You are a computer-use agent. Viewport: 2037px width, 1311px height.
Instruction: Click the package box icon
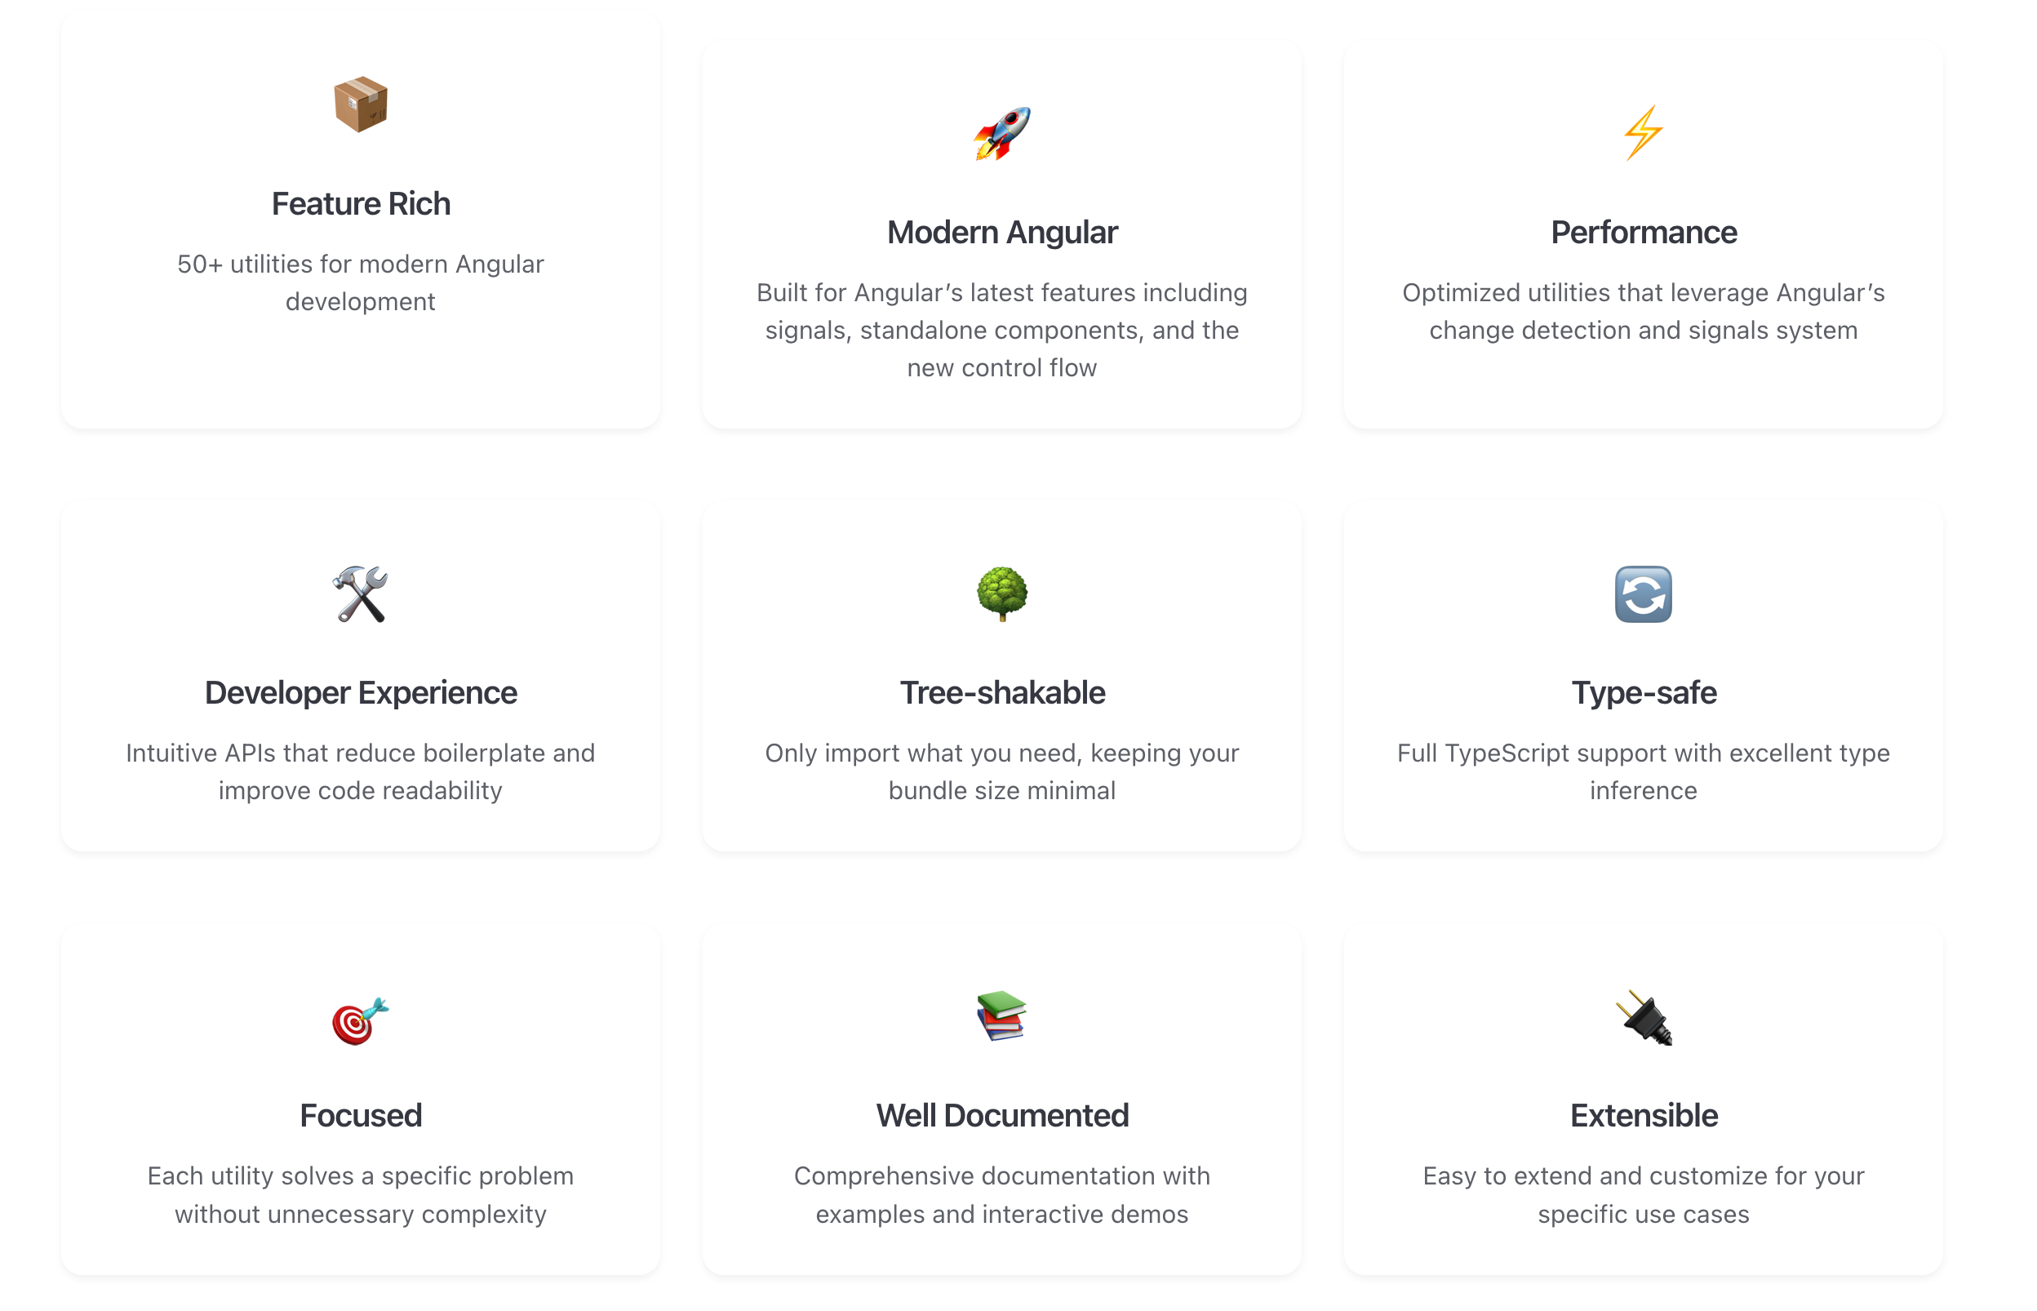pos(360,104)
